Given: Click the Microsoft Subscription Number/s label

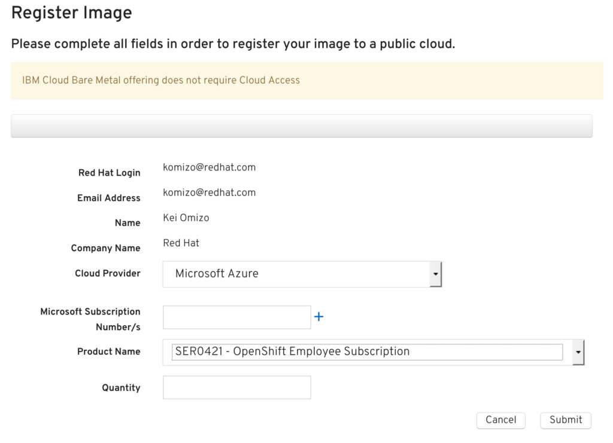Looking at the screenshot, I should [x=90, y=319].
